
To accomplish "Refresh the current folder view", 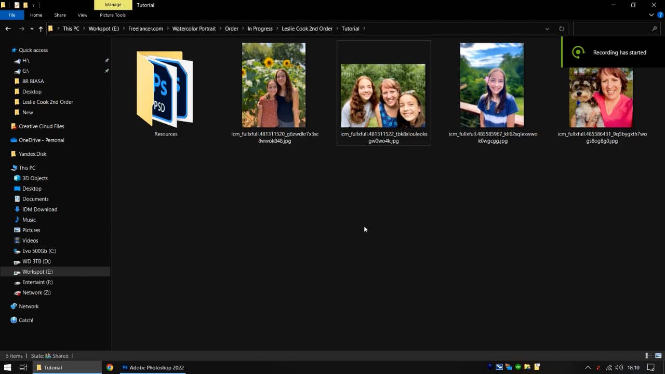I will (562, 29).
